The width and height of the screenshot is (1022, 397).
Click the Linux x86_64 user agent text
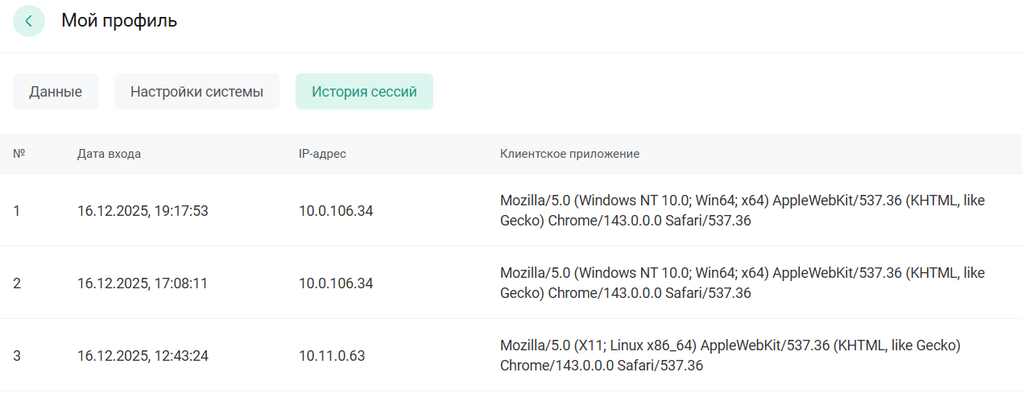point(730,355)
